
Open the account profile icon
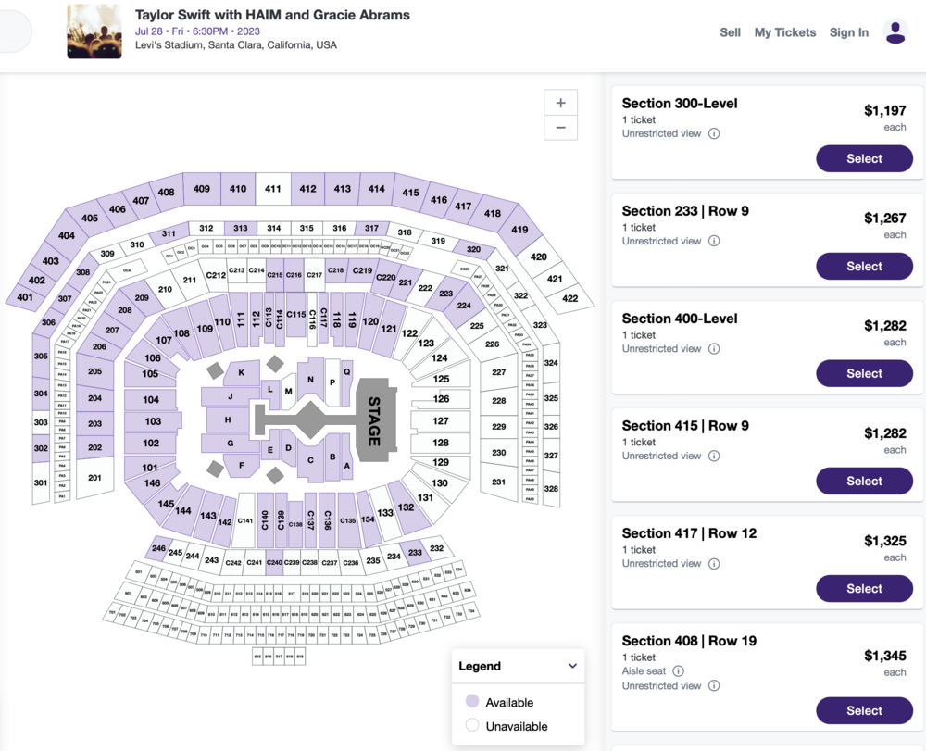[x=895, y=31]
